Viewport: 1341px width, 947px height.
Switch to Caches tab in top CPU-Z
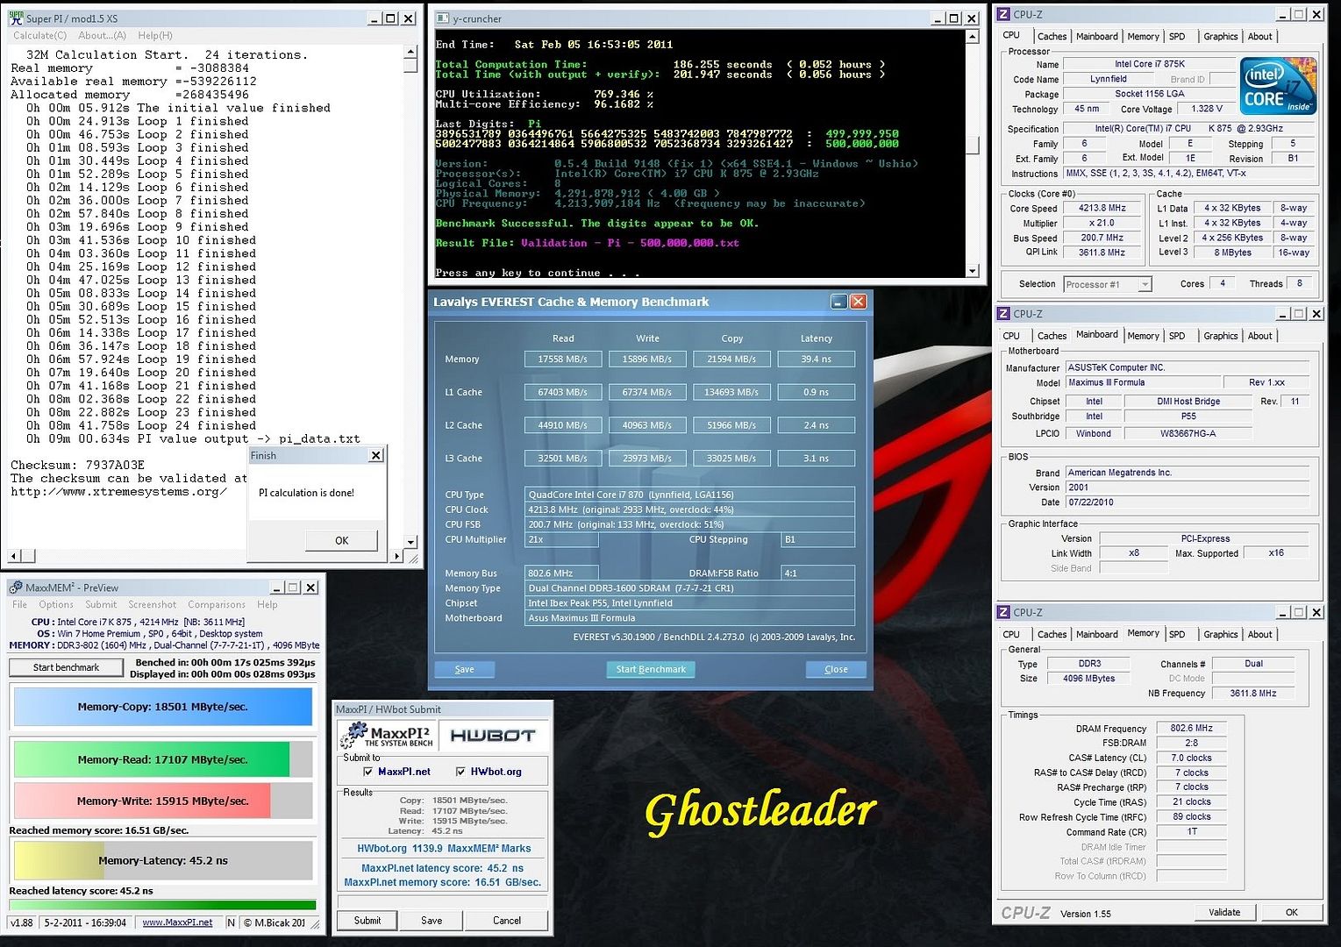coord(1052,37)
